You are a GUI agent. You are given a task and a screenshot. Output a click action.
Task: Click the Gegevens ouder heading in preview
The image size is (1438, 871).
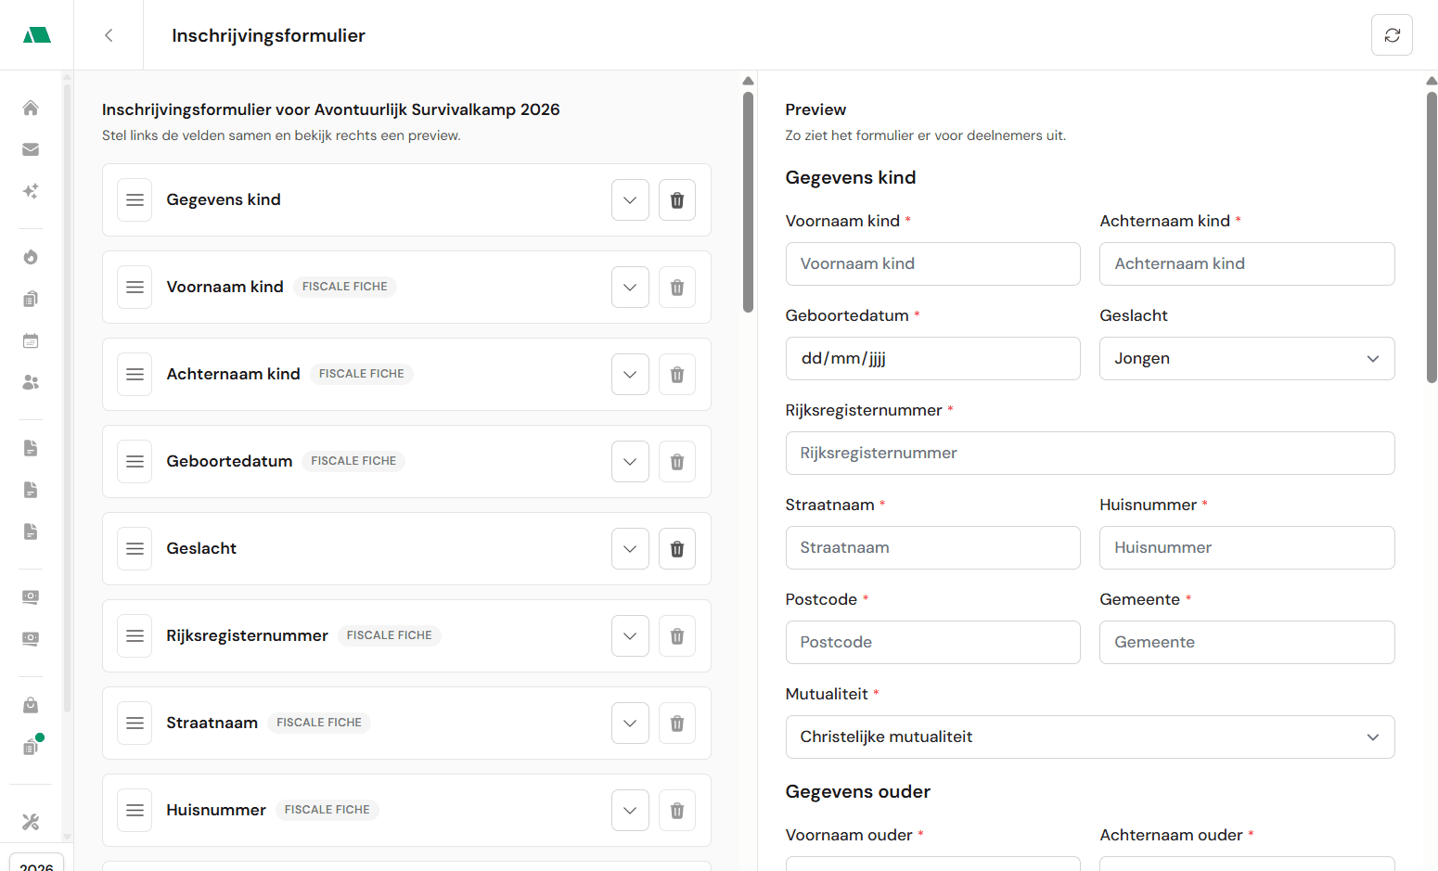[858, 792]
